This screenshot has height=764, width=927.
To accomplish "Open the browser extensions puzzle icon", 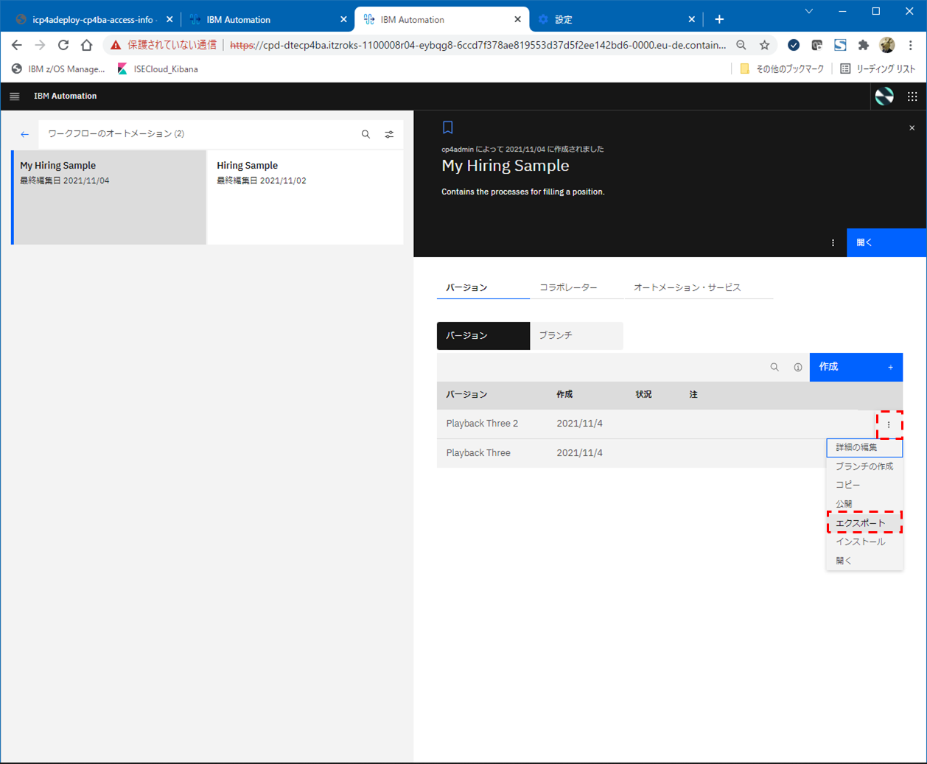I will [864, 45].
